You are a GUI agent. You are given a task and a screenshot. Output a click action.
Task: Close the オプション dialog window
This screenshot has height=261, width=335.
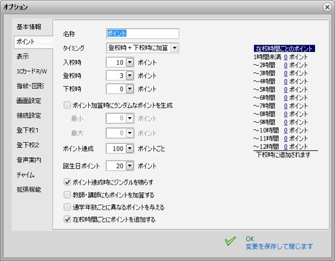coord(327,7)
